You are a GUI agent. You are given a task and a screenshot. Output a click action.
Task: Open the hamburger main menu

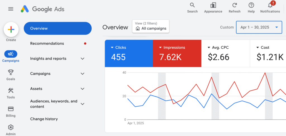point(11,9)
